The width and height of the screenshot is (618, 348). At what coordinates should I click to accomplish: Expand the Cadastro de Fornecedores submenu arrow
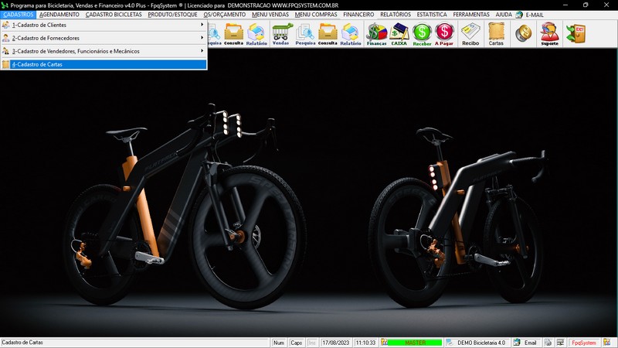point(202,37)
